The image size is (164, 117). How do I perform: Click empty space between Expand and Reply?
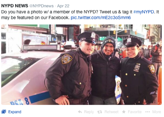pyautogui.click(x=49, y=112)
